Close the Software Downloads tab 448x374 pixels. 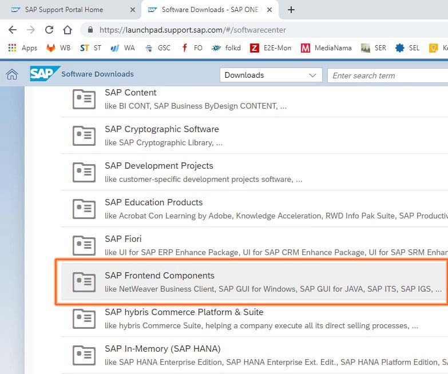point(269,10)
